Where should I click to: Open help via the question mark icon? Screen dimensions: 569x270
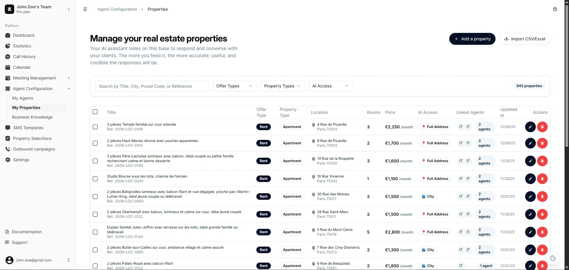point(555,9)
